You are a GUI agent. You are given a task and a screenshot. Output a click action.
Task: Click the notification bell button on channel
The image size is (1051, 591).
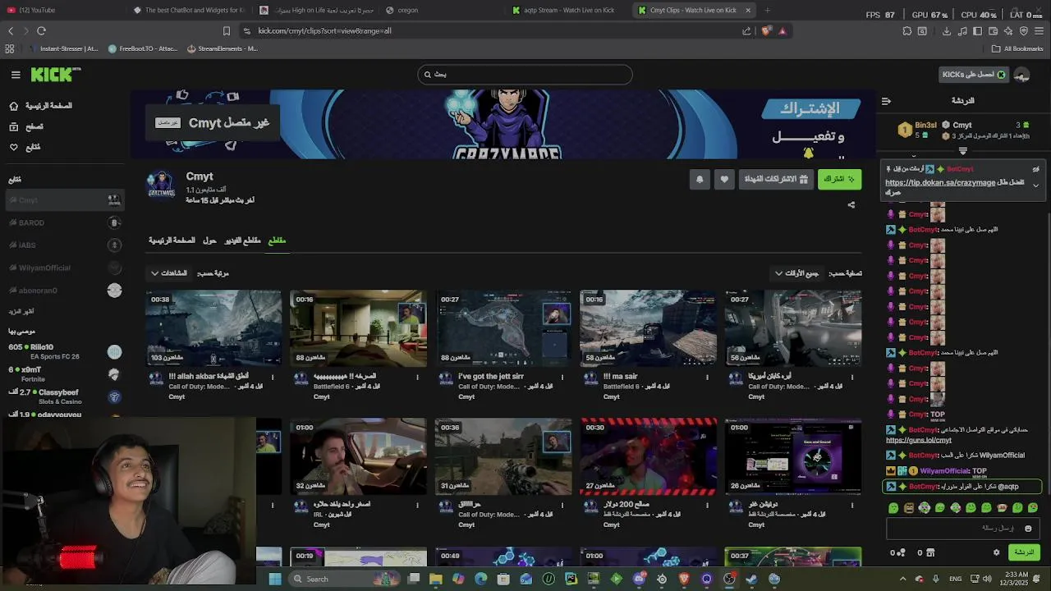(x=700, y=179)
